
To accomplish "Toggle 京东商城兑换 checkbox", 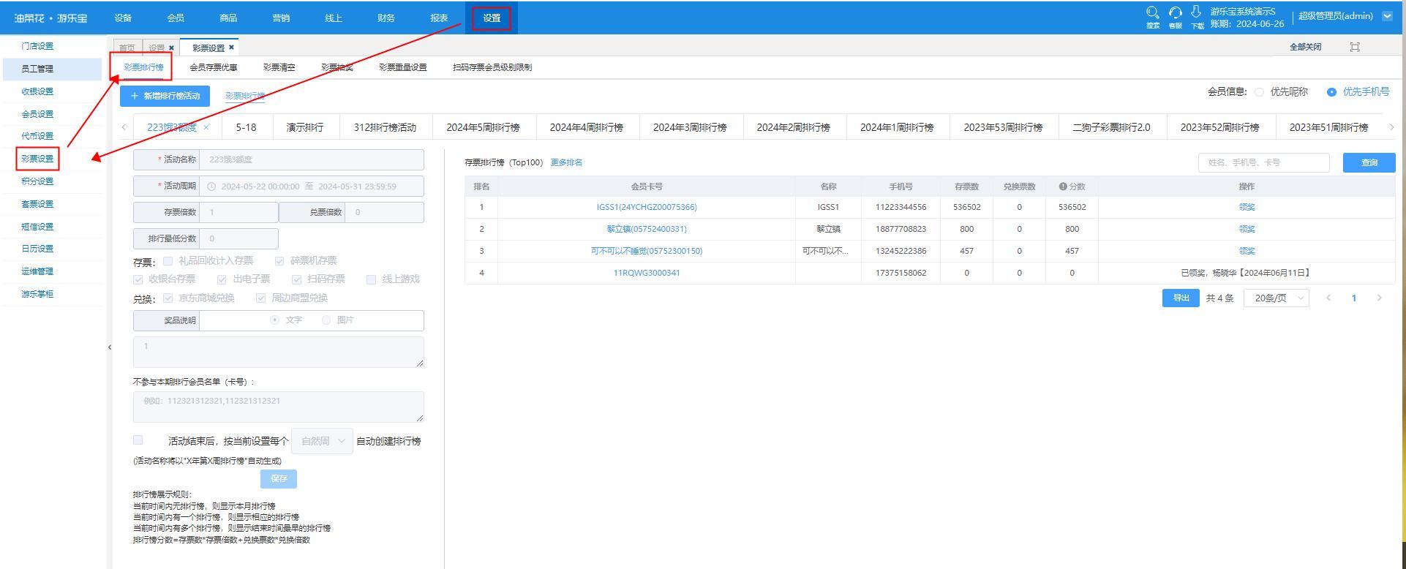I will (168, 298).
